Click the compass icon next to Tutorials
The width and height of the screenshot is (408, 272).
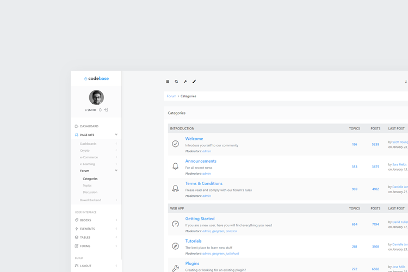pos(175,246)
